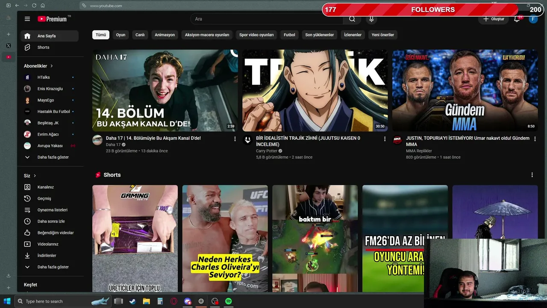Viewport: 547px width, 308px height.
Task: Select the Animasyon filter chip
Action: [x=165, y=35]
